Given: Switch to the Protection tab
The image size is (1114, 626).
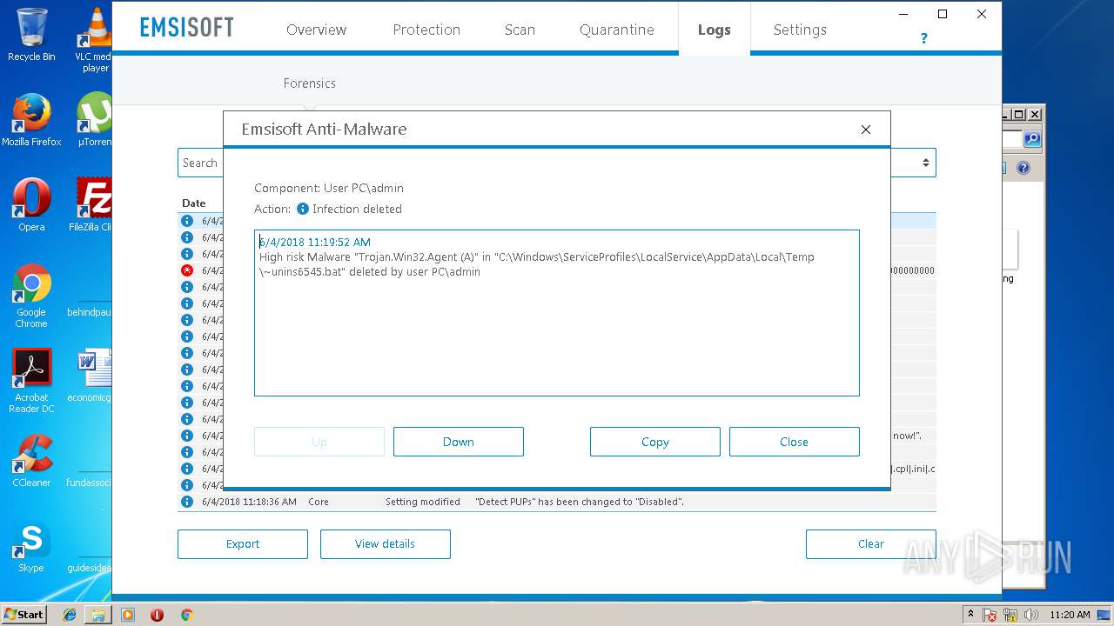Looking at the screenshot, I should [x=426, y=30].
